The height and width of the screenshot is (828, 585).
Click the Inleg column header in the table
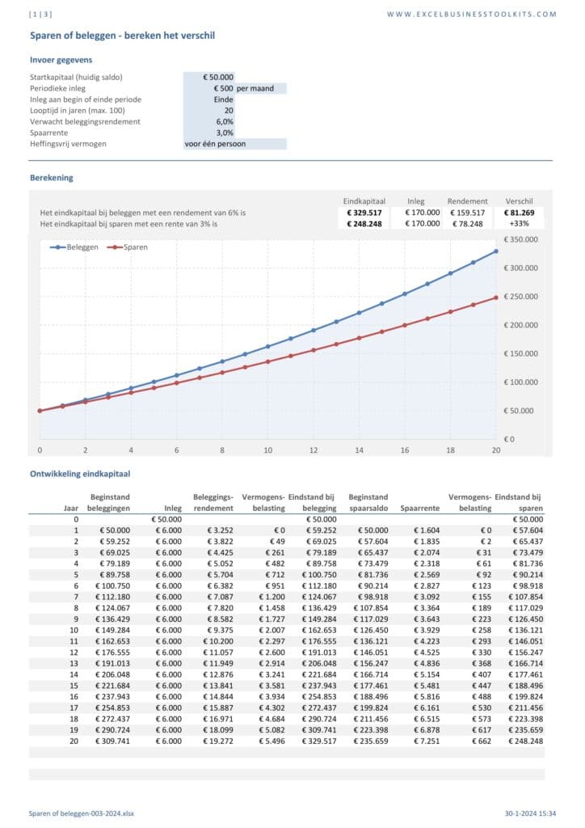pos(173,508)
